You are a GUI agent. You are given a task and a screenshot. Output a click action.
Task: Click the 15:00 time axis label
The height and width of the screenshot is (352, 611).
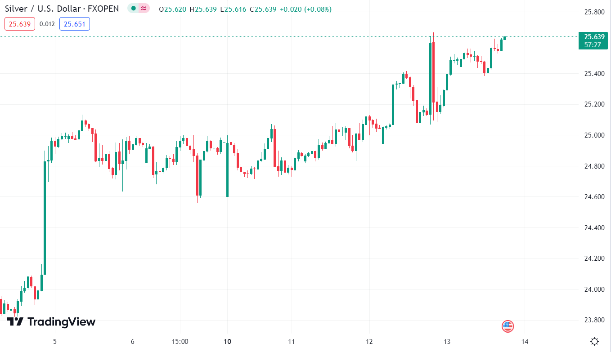click(180, 341)
